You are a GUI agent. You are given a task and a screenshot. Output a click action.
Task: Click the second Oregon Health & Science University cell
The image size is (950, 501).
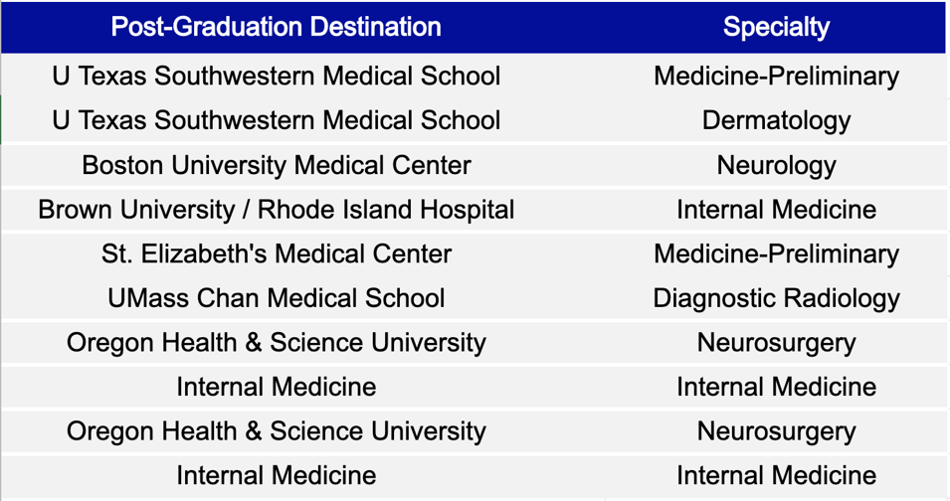tap(276, 431)
